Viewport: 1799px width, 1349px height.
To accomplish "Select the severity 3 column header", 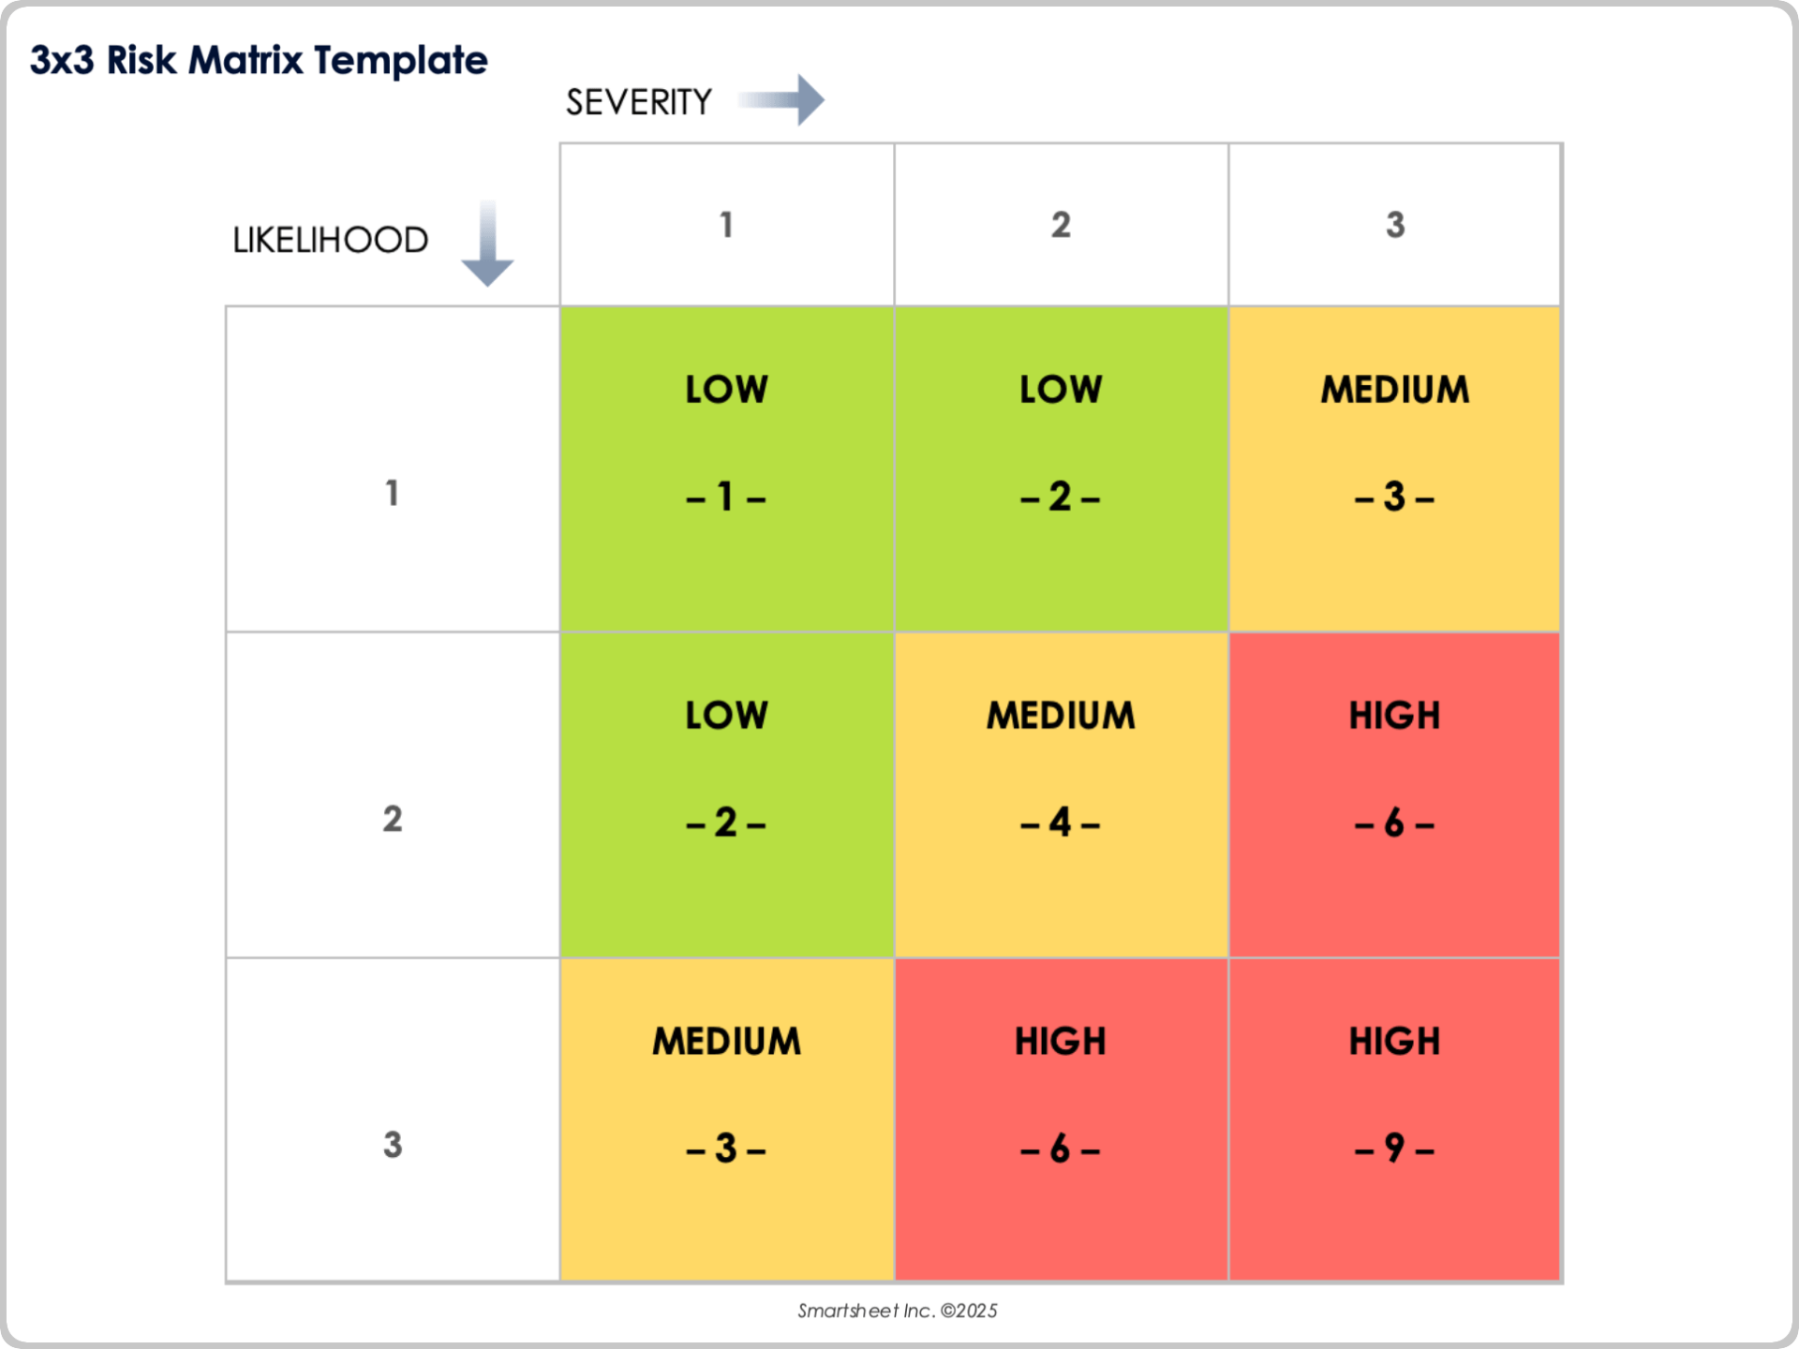I will [1395, 225].
